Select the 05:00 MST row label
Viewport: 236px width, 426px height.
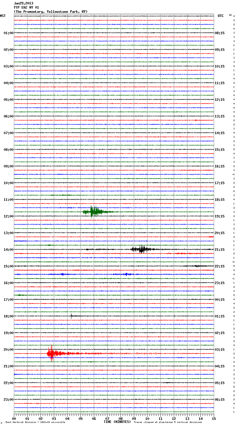tap(8, 100)
